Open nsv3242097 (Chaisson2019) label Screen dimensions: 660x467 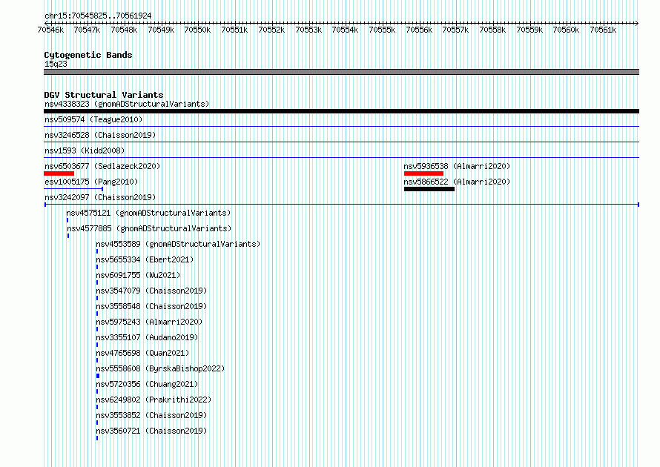[100, 197]
